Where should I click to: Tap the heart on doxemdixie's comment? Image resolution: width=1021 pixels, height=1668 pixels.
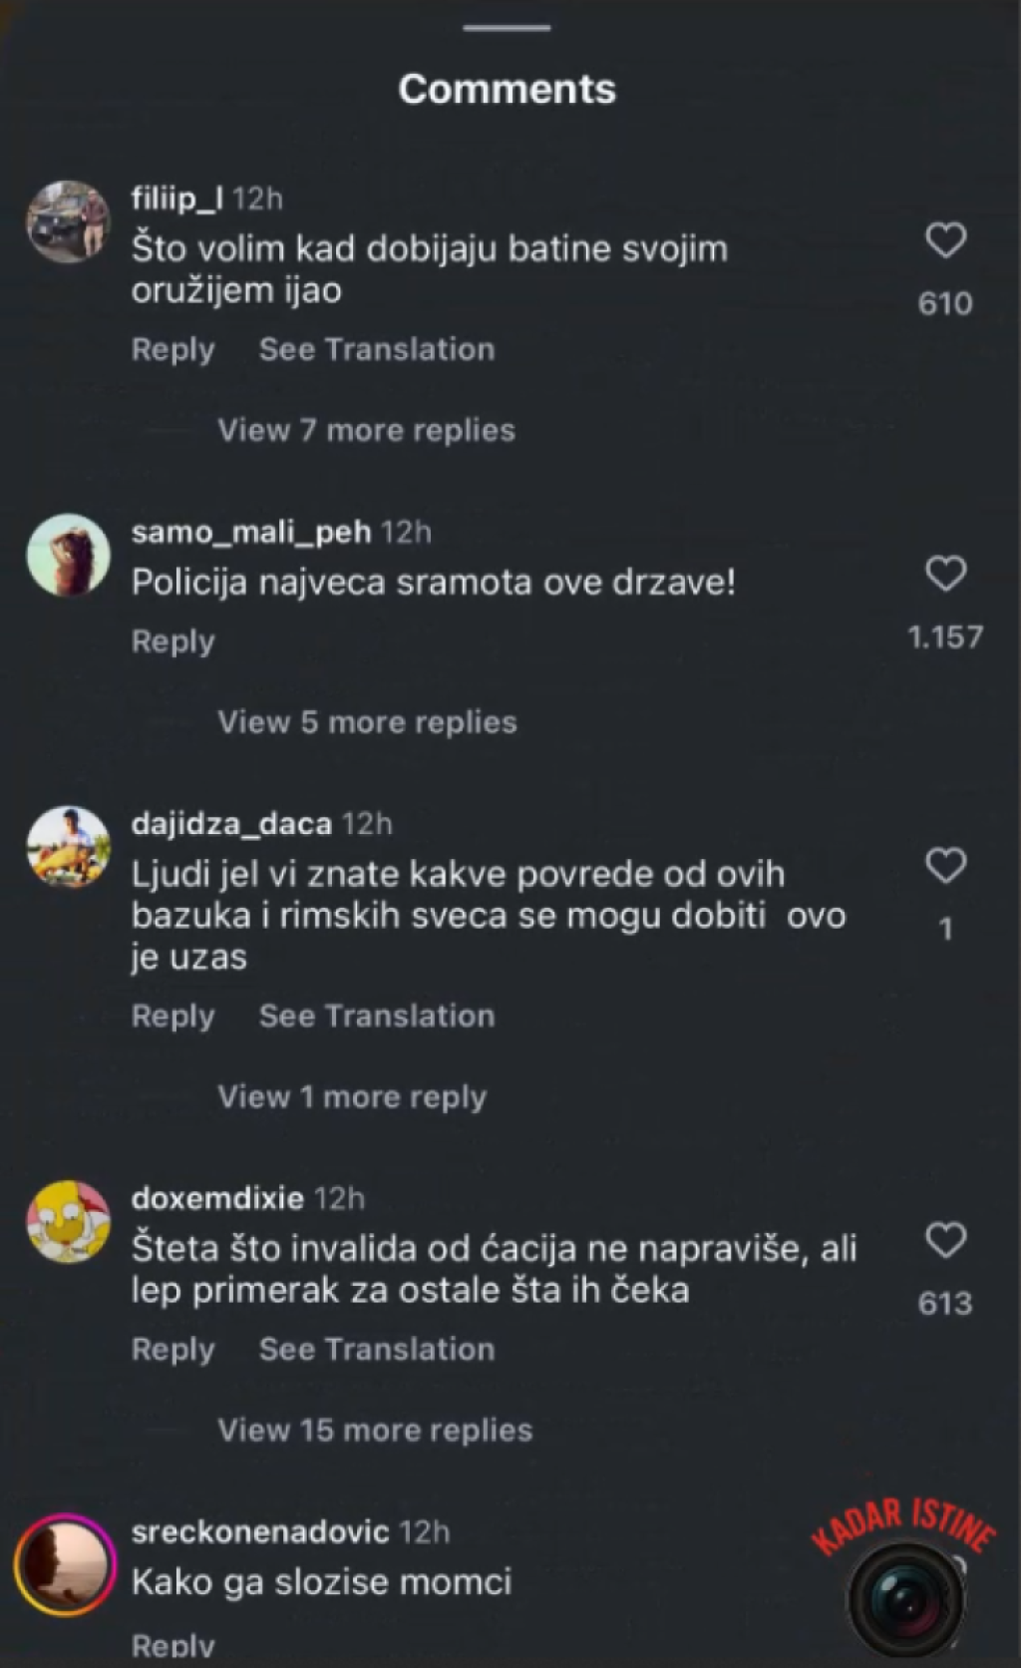(x=945, y=1240)
